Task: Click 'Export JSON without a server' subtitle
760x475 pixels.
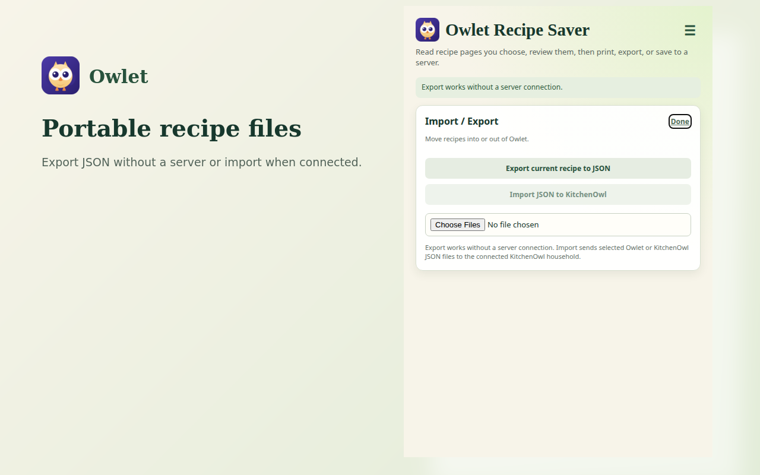Action: point(201,162)
